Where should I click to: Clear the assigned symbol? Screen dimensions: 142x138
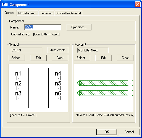pos(60,58)
